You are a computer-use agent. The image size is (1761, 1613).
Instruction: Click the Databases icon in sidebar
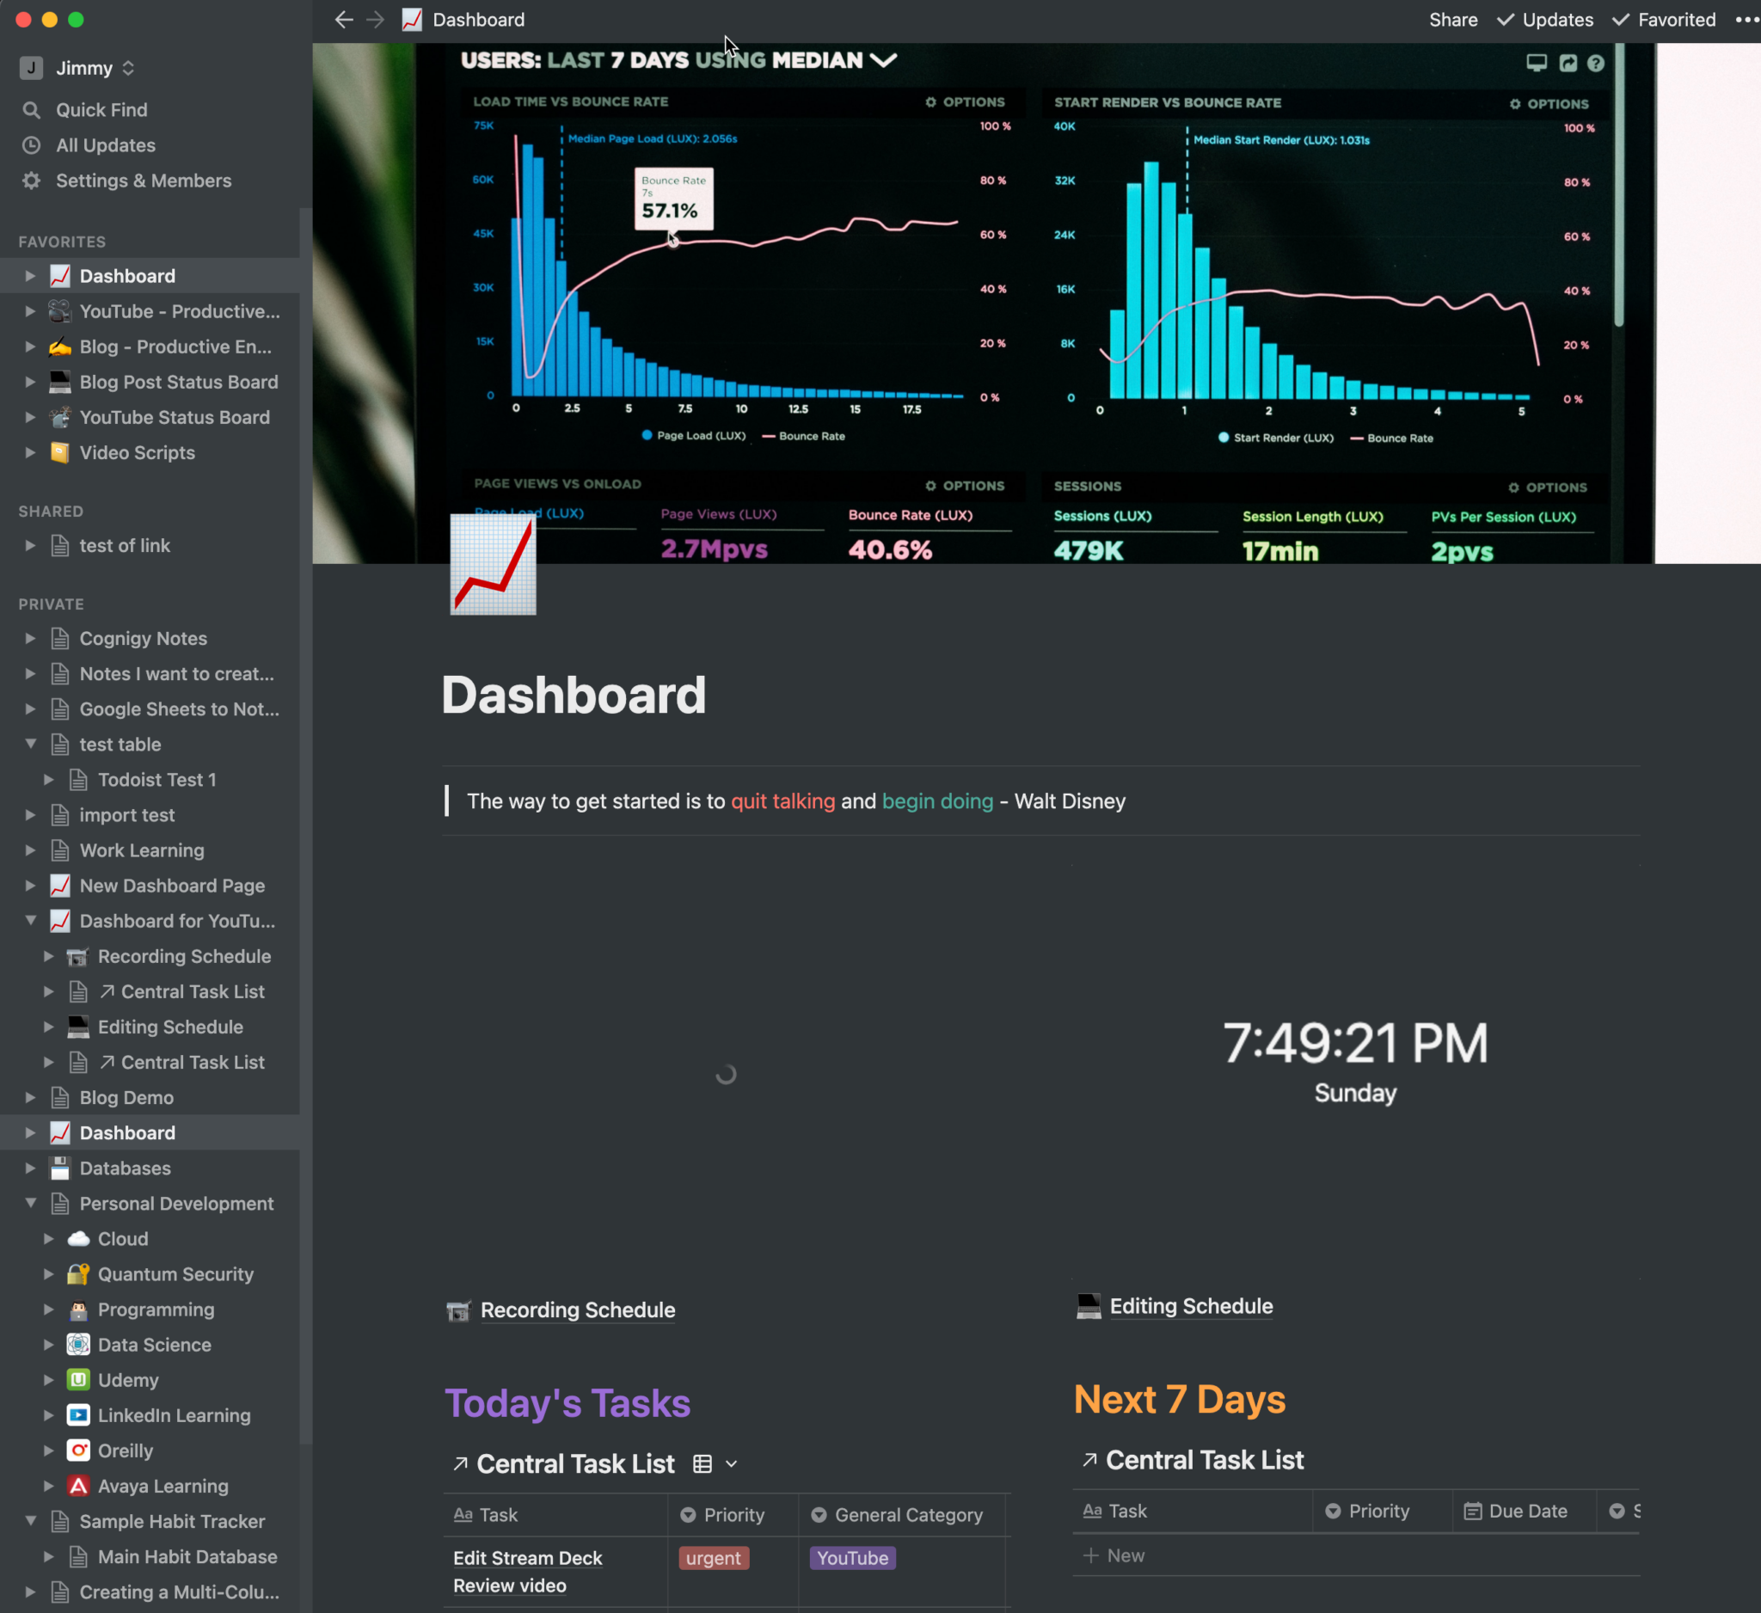pyautogui.click(x=60, y=1167)
